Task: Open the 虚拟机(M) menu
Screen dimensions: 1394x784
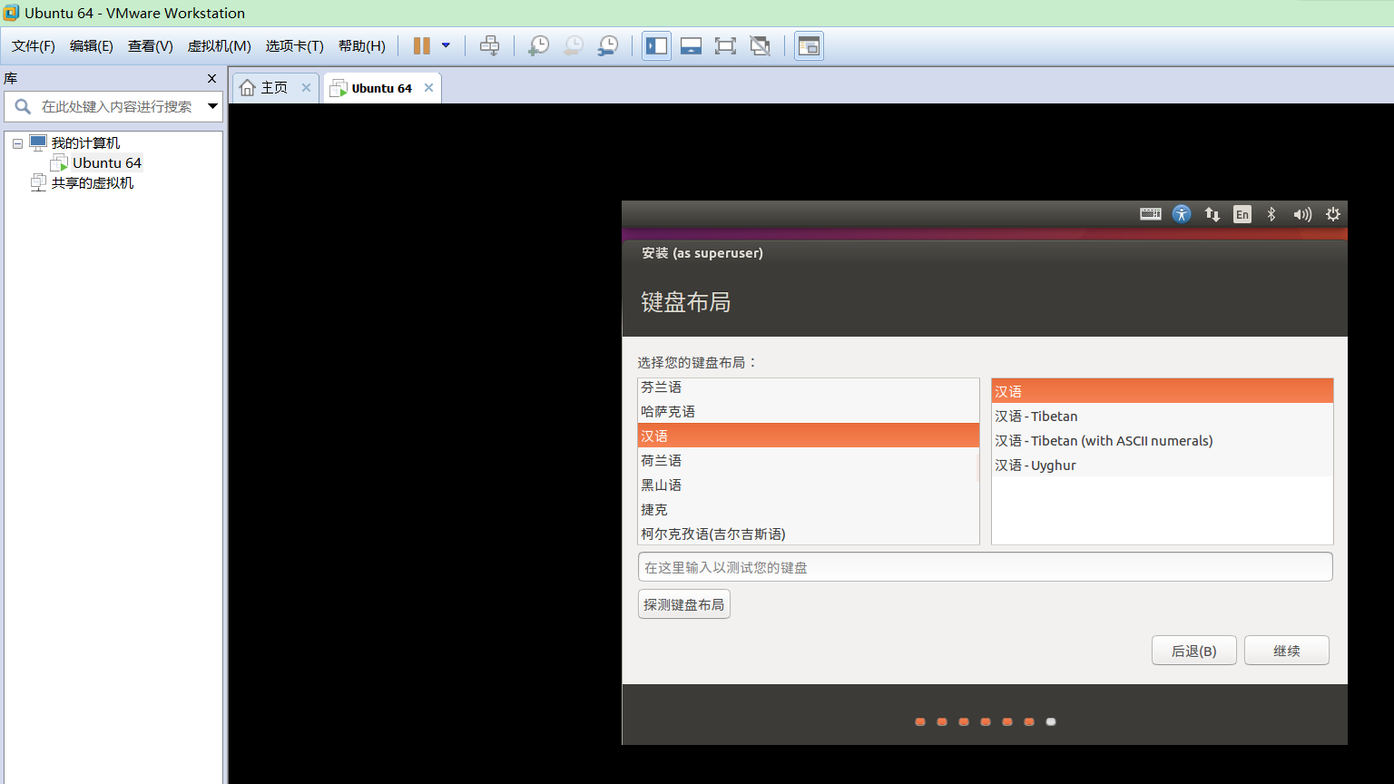Action: point(218,45)
